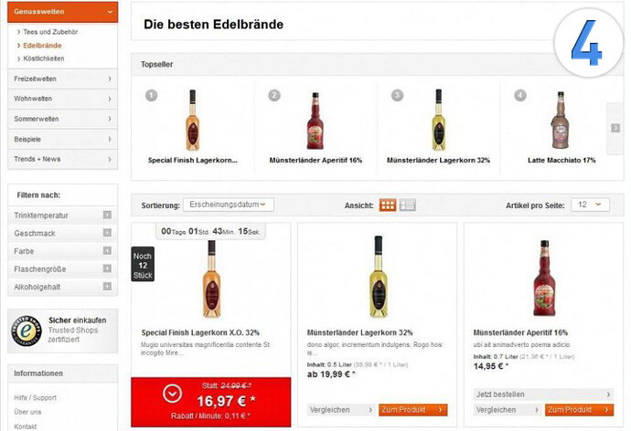Viewport: 631px width, 431px height.
Task: Click Topseller title Special Finish Lagerkorn...
Action: pyautogui.click(x=192, y=161)
